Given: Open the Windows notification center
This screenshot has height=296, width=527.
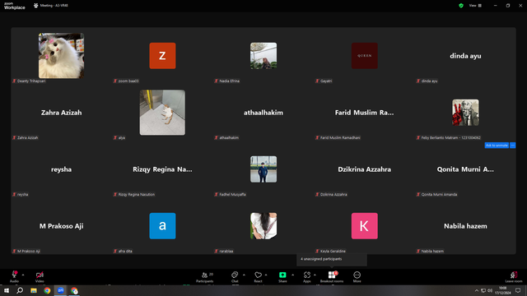Looking at the screenshot, I should coord(518,290).
